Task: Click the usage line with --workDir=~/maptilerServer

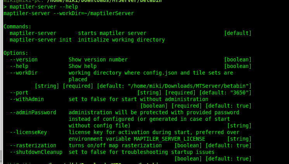Action: (x=69, y=14)
